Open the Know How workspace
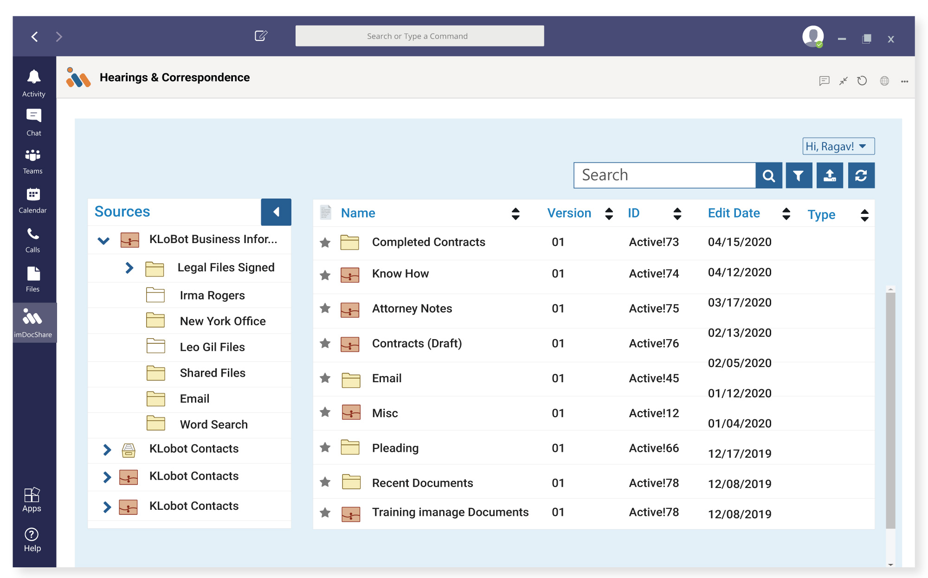Viewport: 928px width, 578px height. tap(400, 274)
